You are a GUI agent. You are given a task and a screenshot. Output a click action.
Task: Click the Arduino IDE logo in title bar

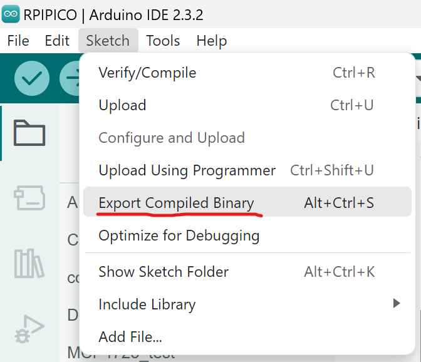11,14
